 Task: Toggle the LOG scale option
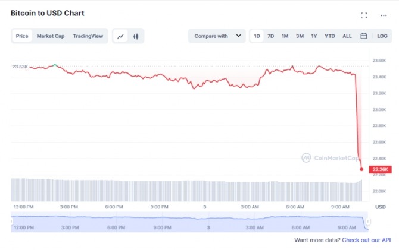(382, 36)
